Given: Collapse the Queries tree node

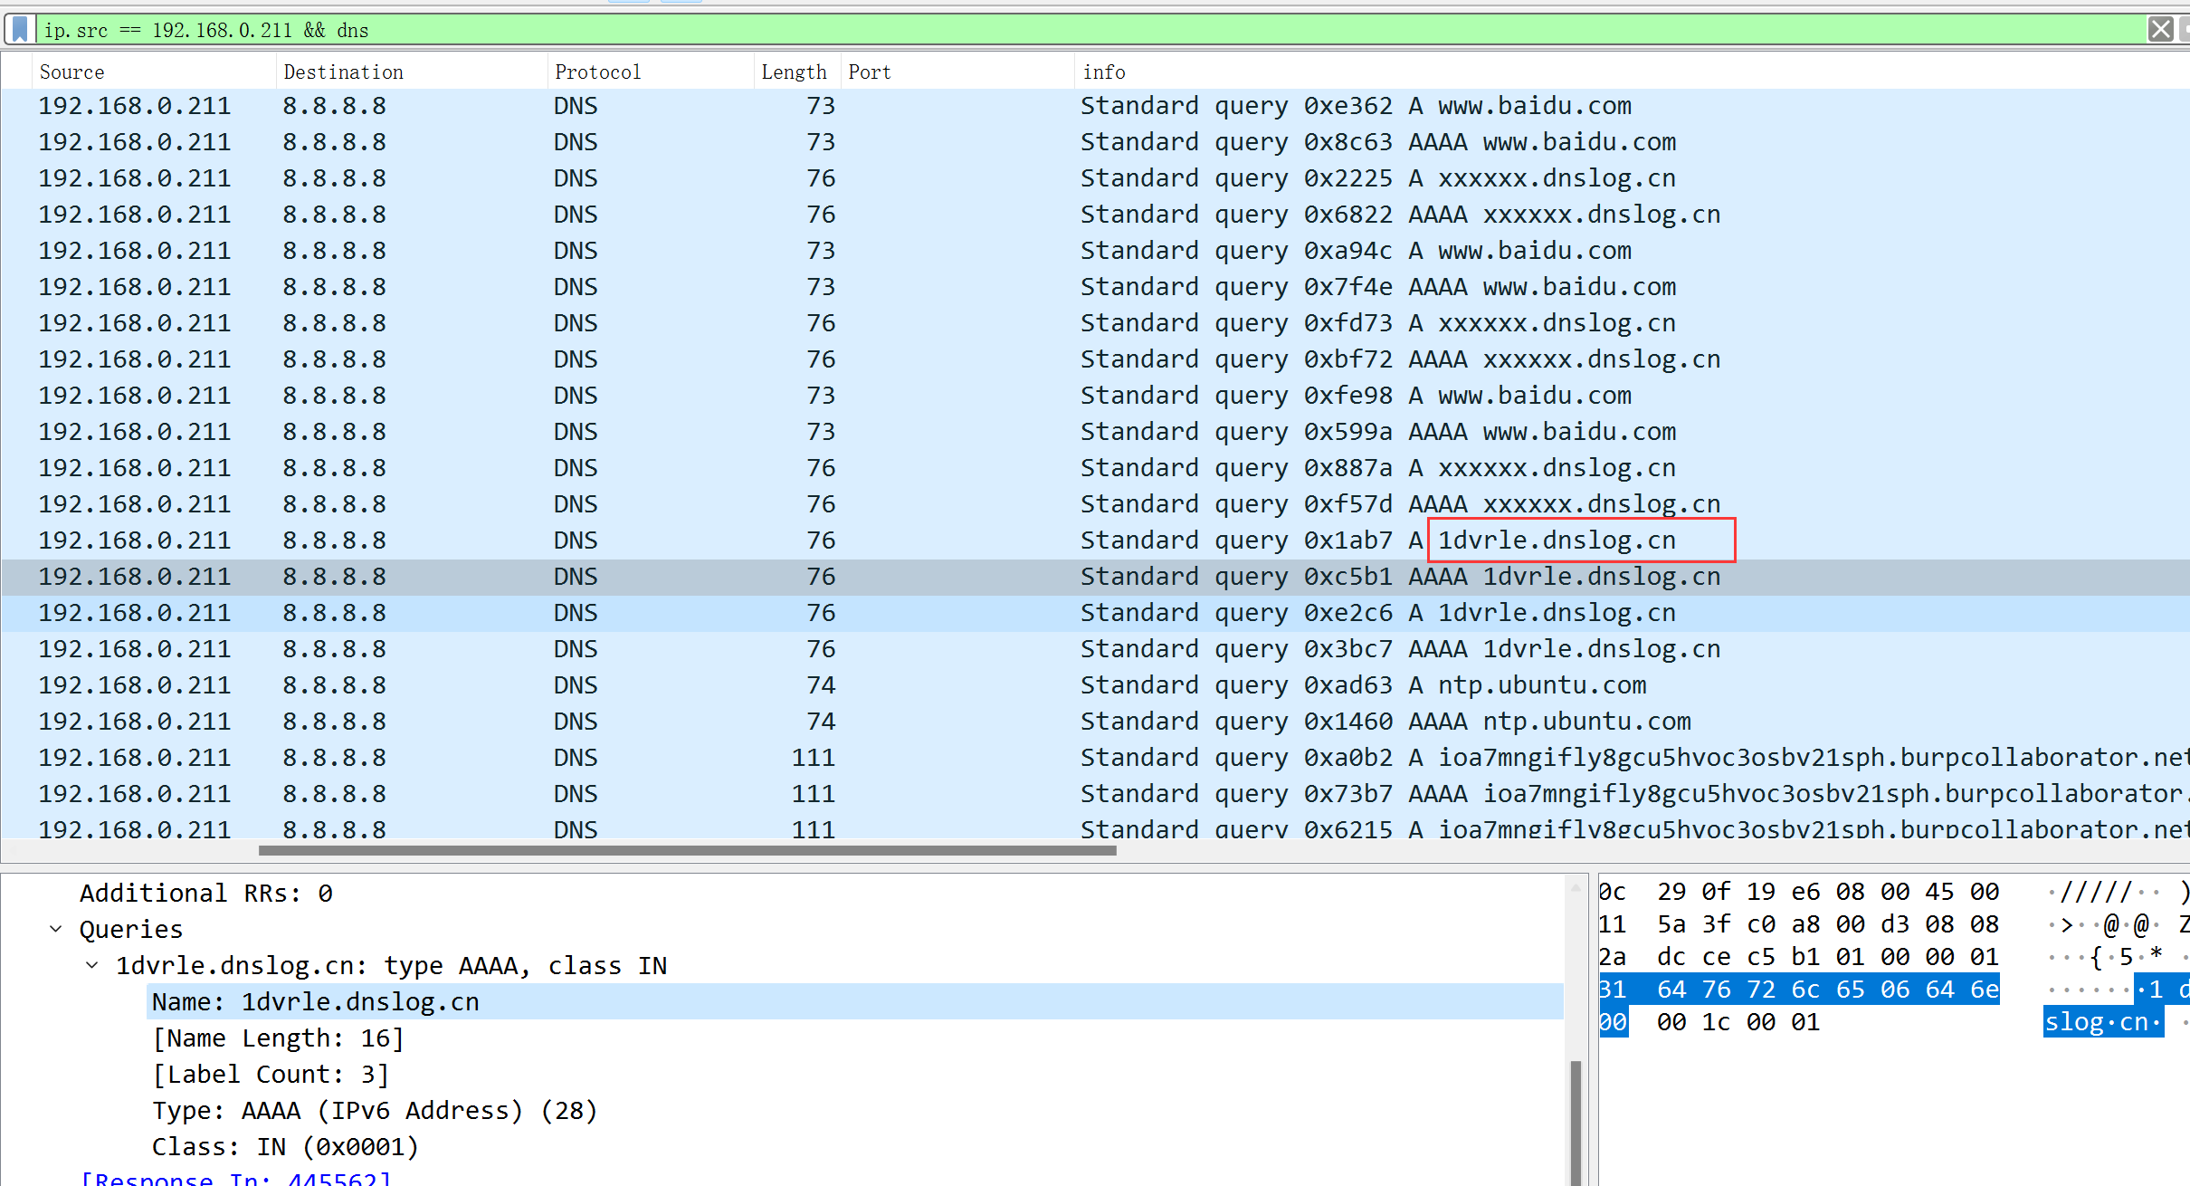Looking at the screenshot, I should pos(56,929).
